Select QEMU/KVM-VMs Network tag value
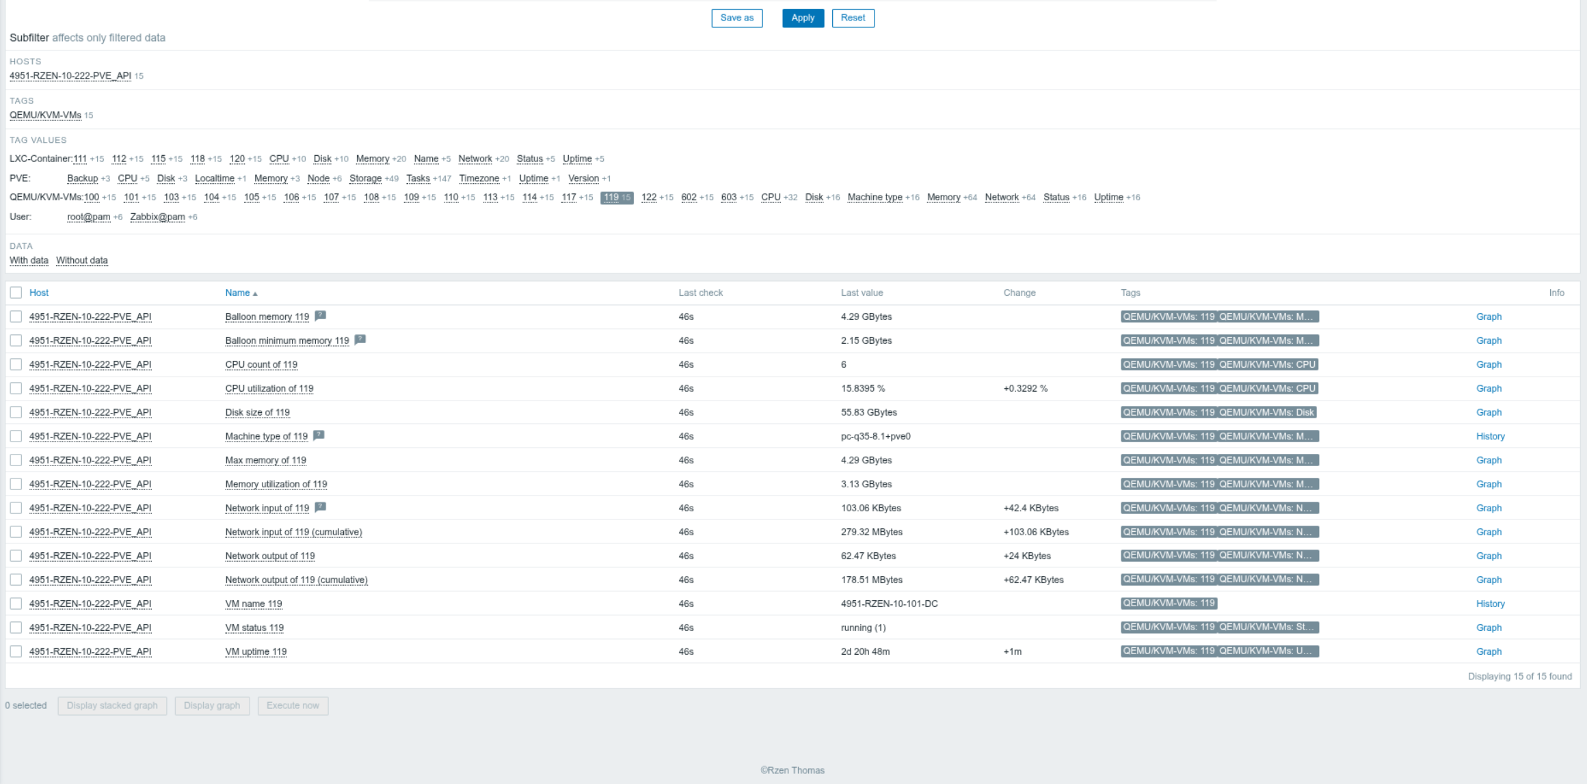Viewport: 1587px width, 784px height. click(1001, 198)
